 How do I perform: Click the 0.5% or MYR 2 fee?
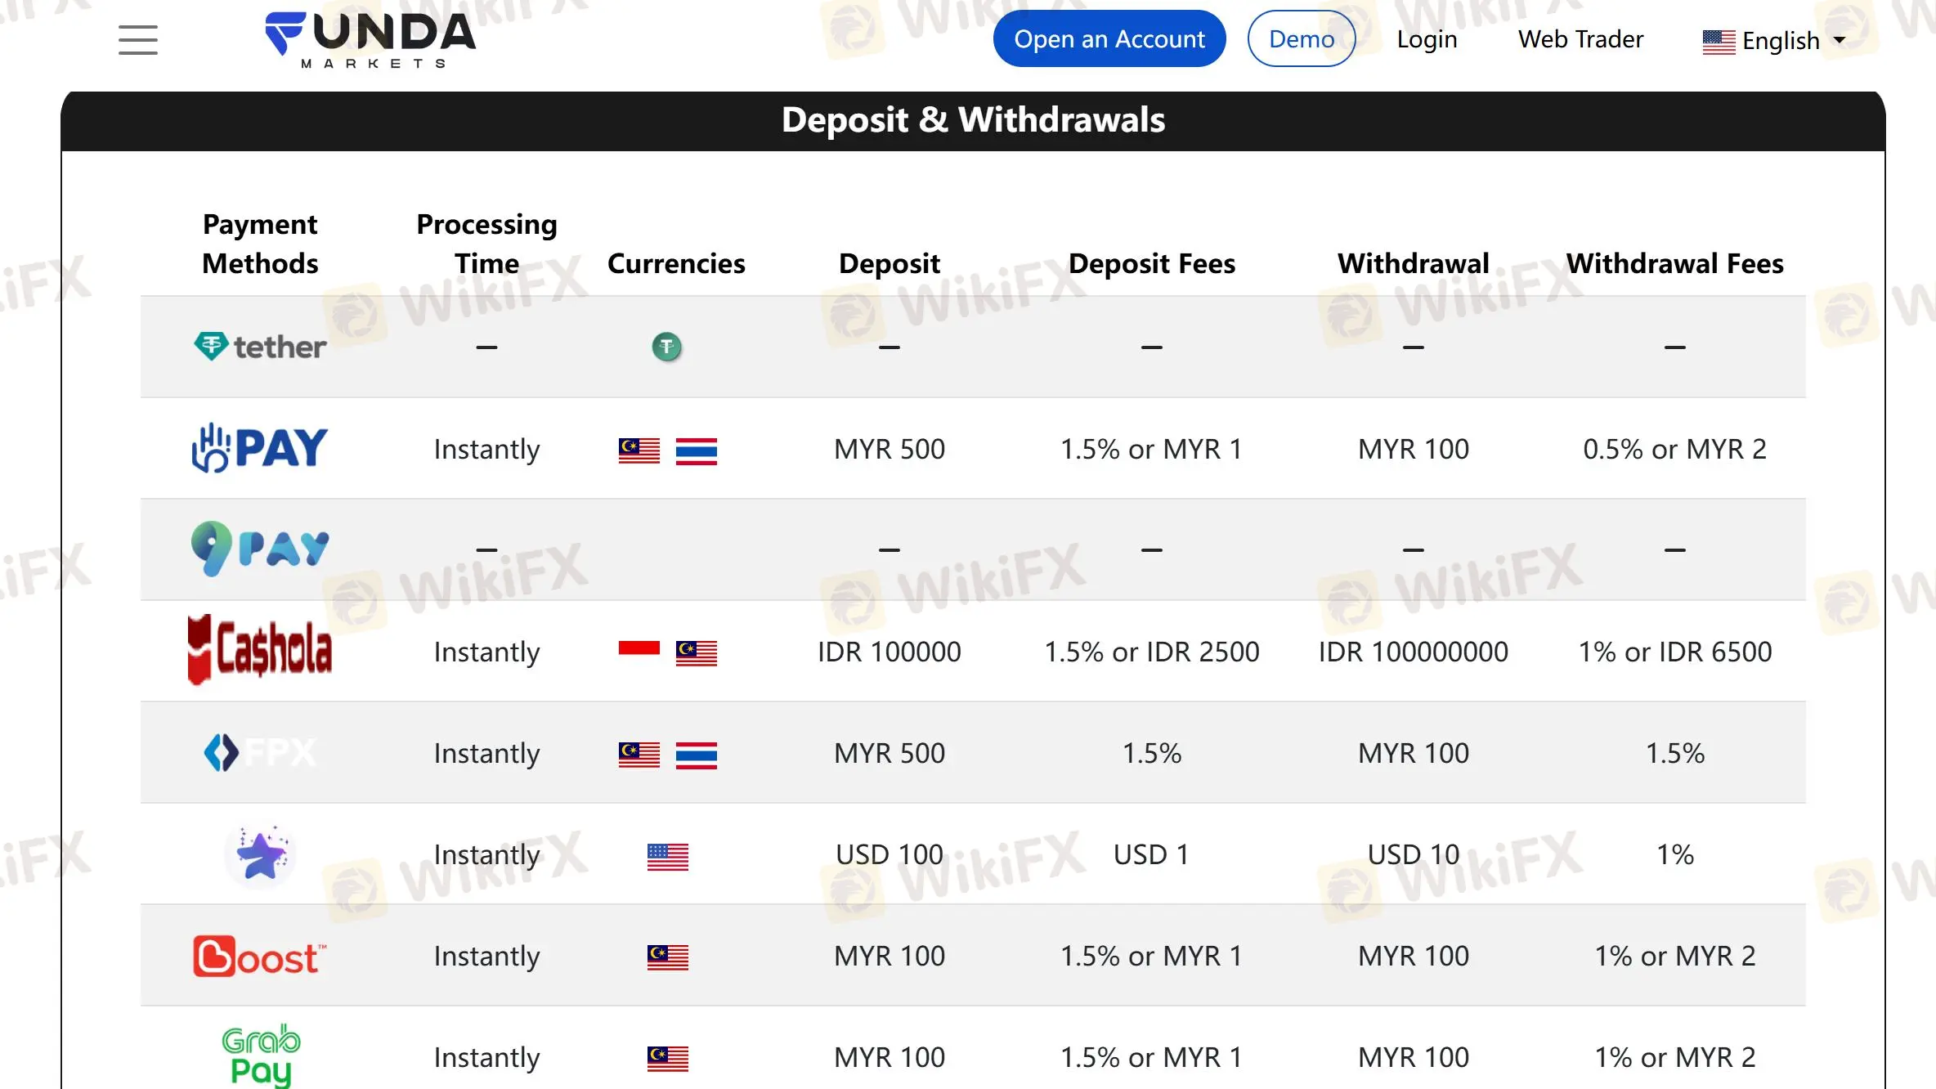pyautogui.click(x=1674, y=449)
